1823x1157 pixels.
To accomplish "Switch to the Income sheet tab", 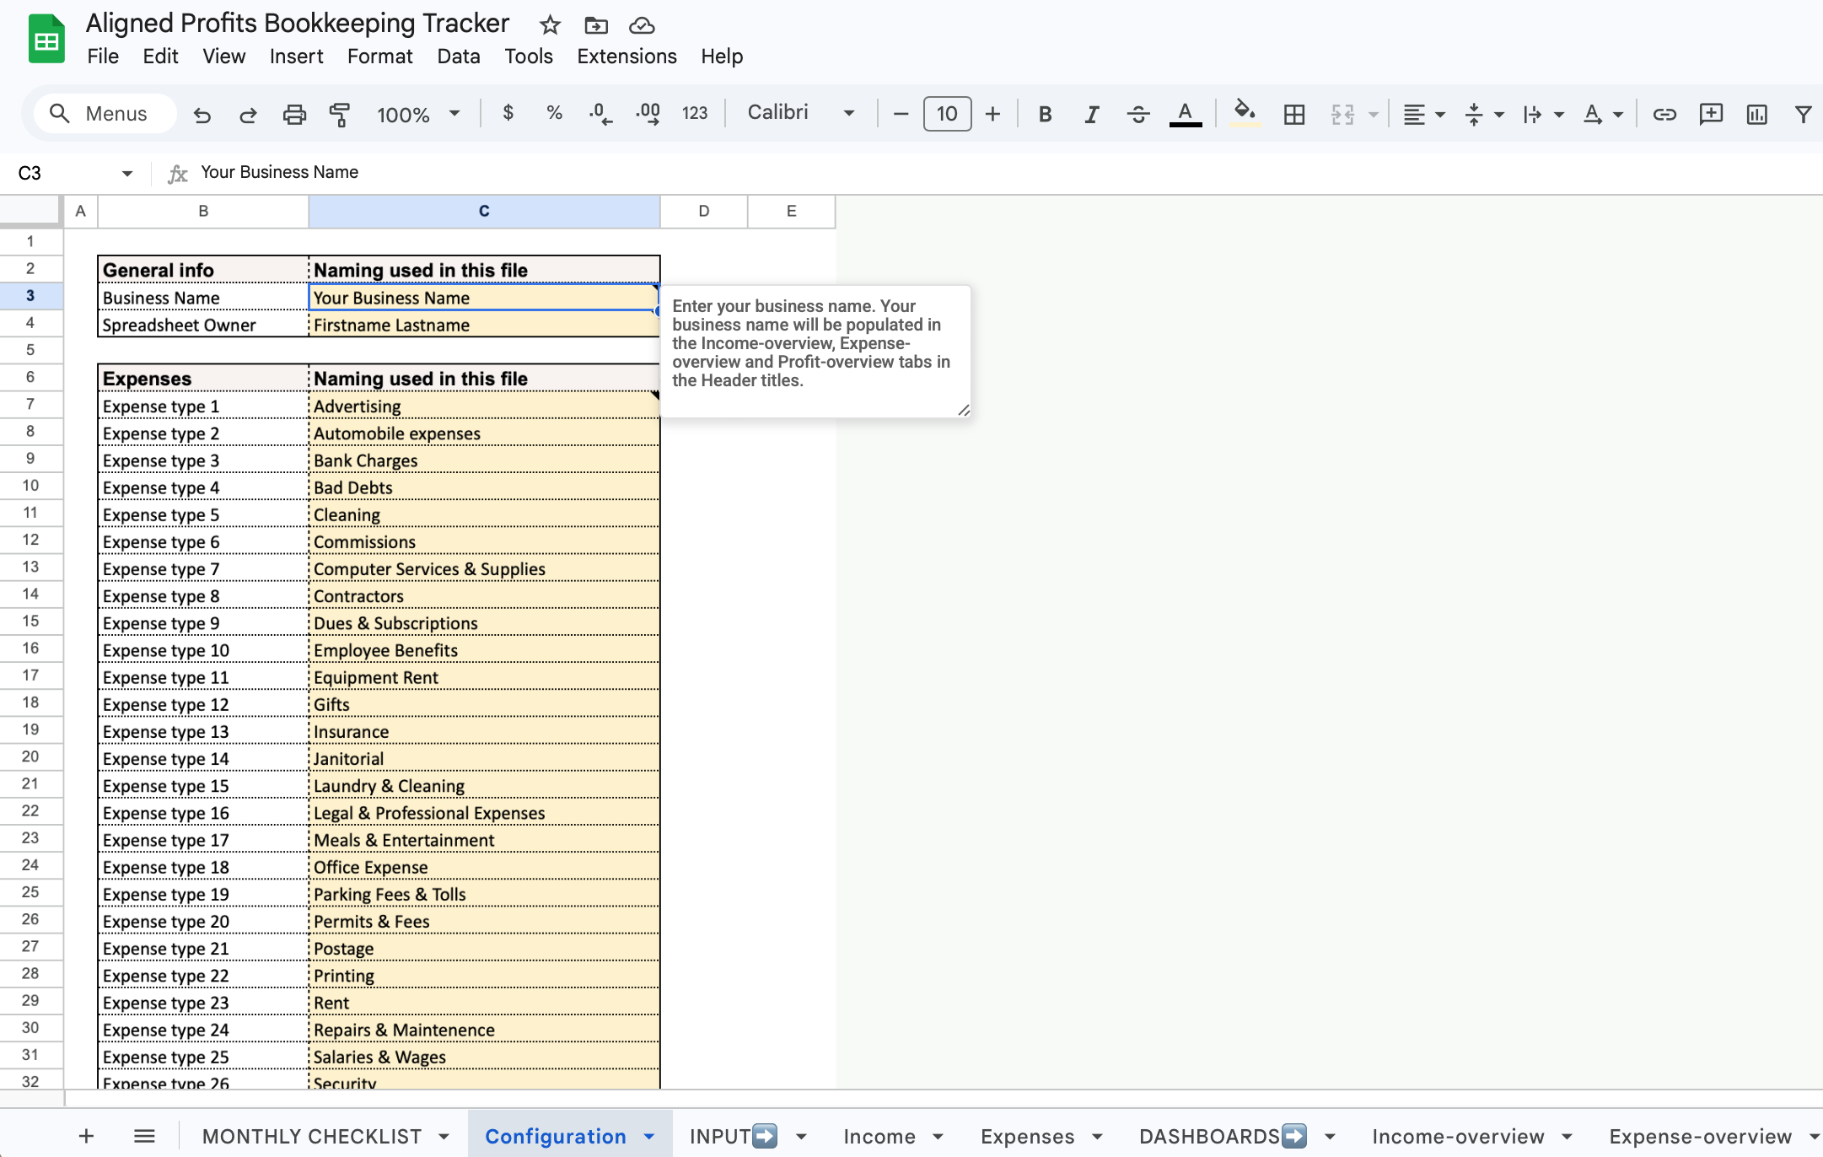I will tap(879, 1136).
